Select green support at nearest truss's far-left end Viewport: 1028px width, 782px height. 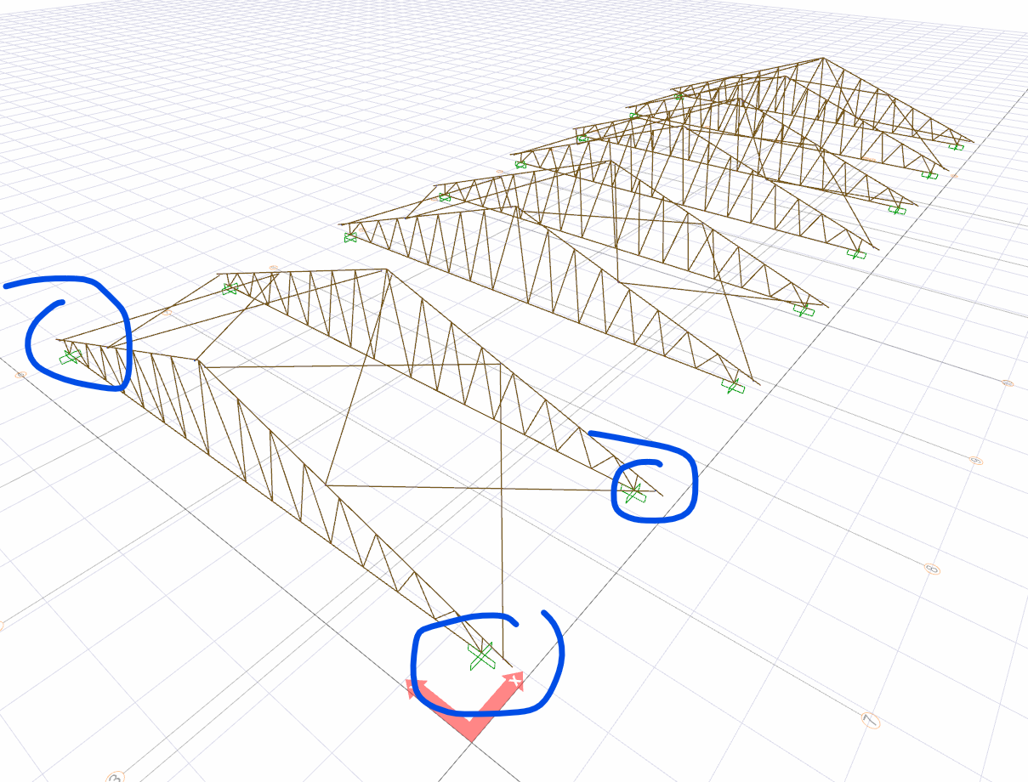coord(70,355)
